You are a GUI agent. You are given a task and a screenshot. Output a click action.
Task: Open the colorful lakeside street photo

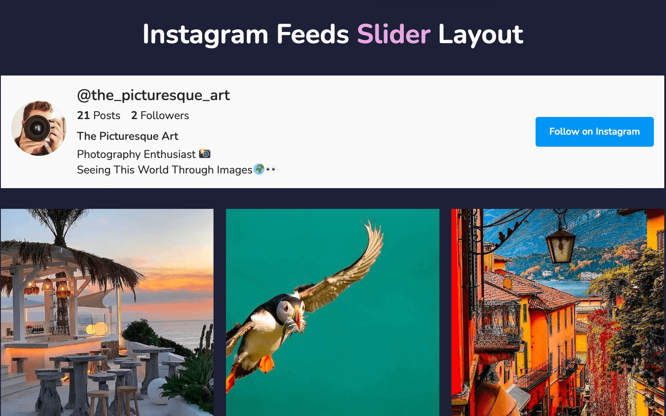click(558, 312)
